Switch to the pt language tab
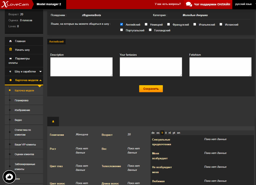This screenshot has height=185, width=256. pos(174,133)
